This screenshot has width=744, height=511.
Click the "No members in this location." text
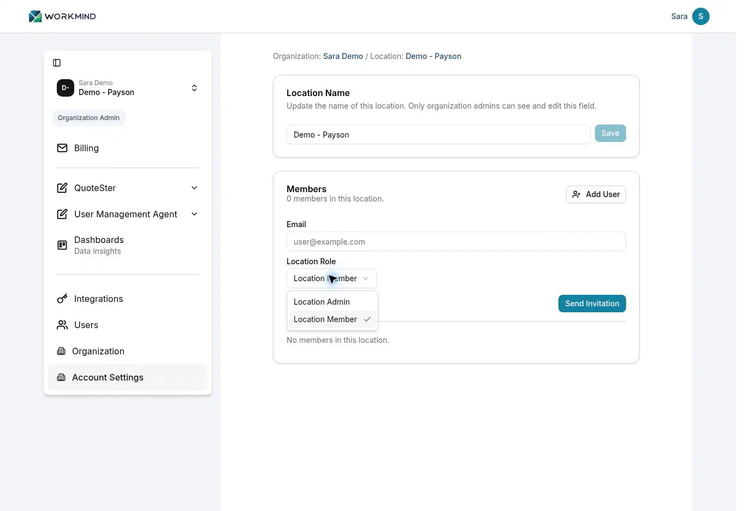click(338, 340)
